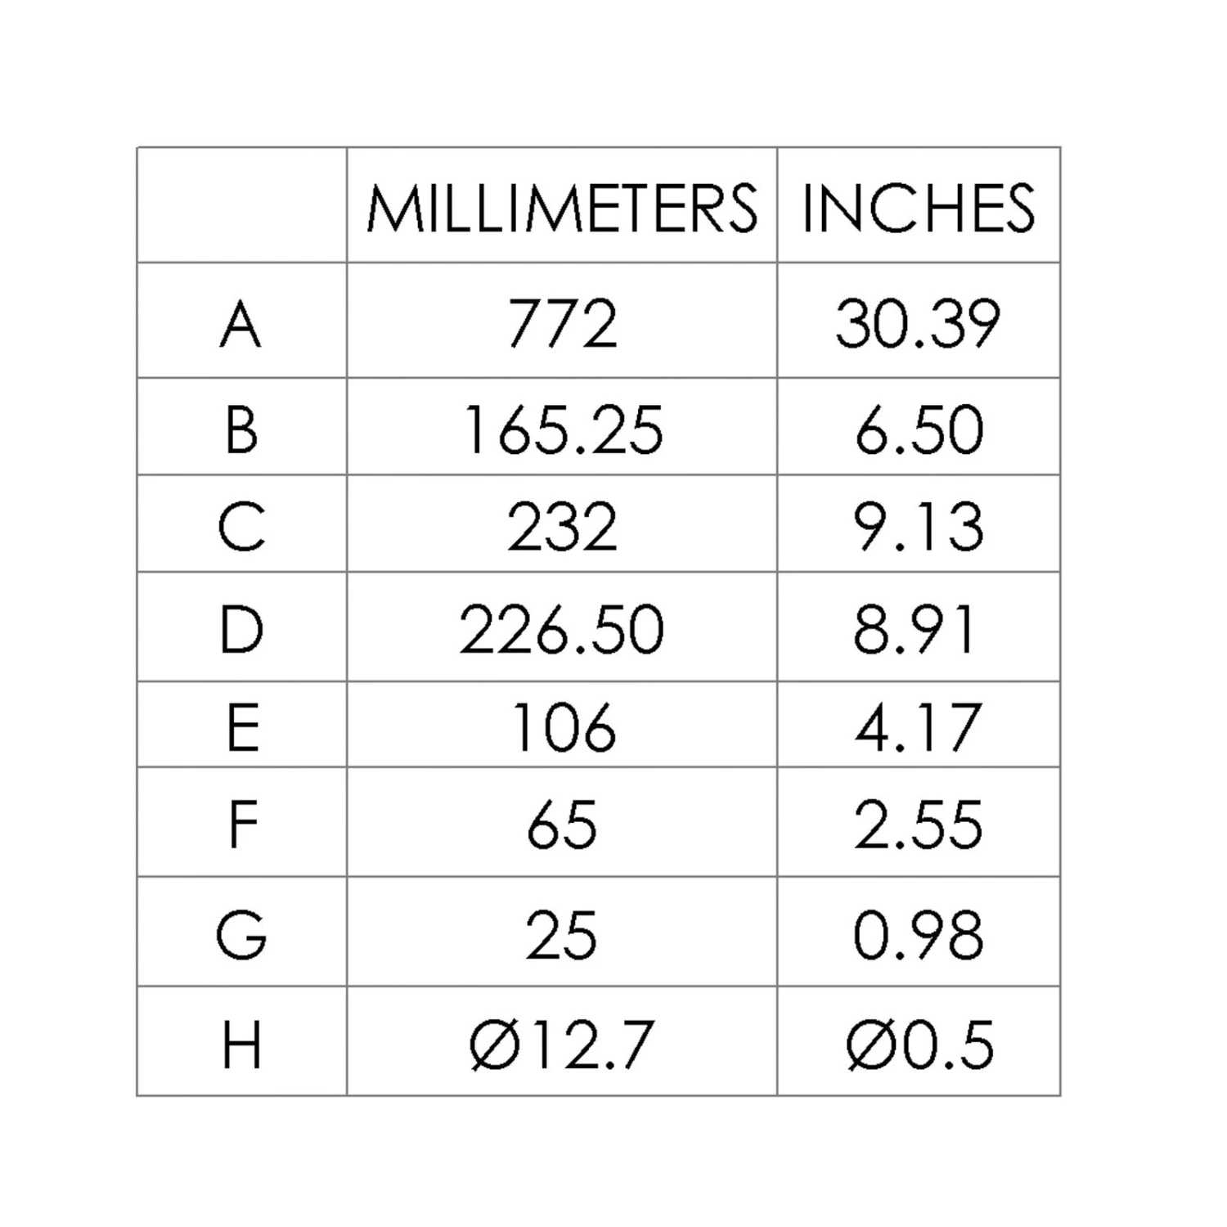The width and height of the screenshot is (1227, 1227).
Task: Click row label E
Action: pos(241,727)
